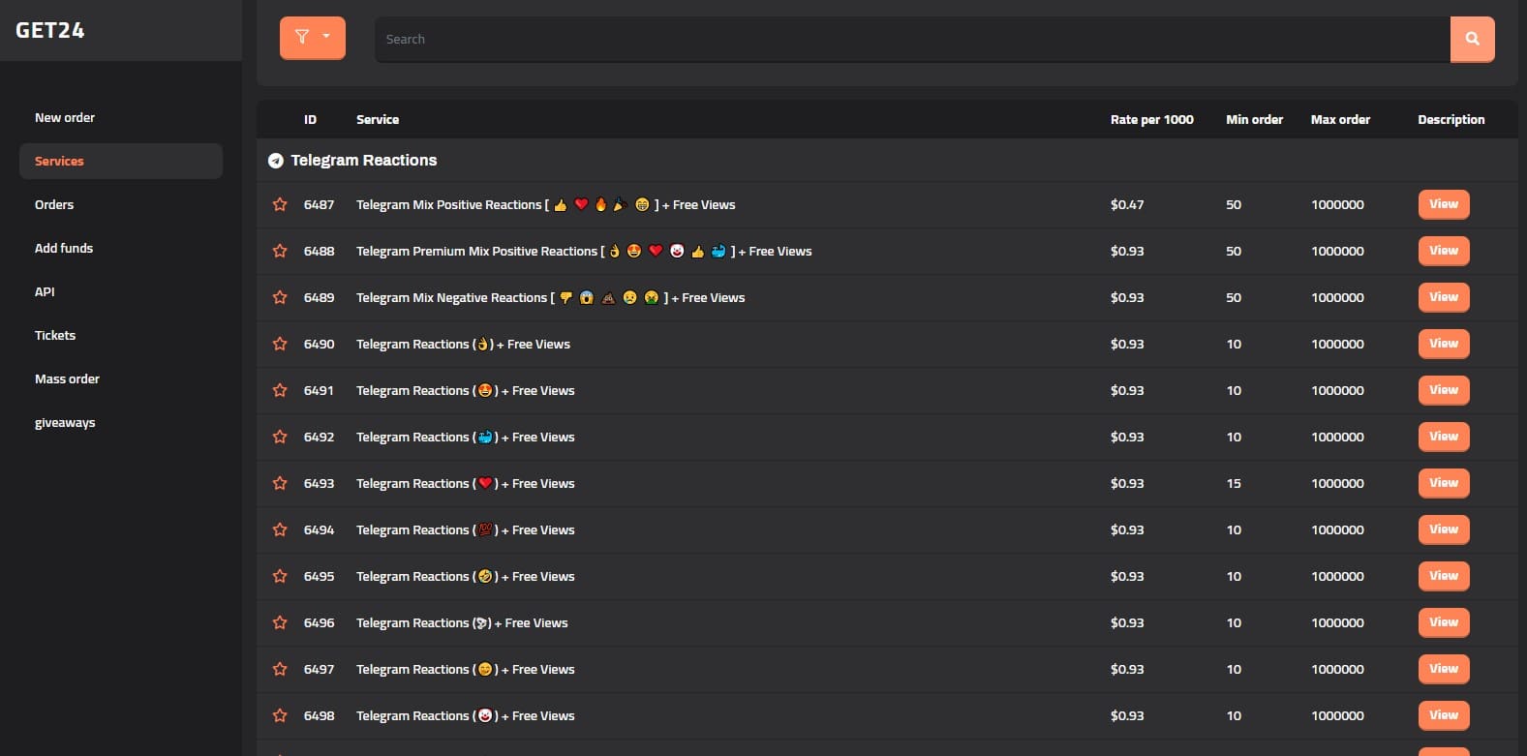Viewport: 1527px width, 756px height.
Task: Click the search magnifier button
Action: pos(1472,40)
